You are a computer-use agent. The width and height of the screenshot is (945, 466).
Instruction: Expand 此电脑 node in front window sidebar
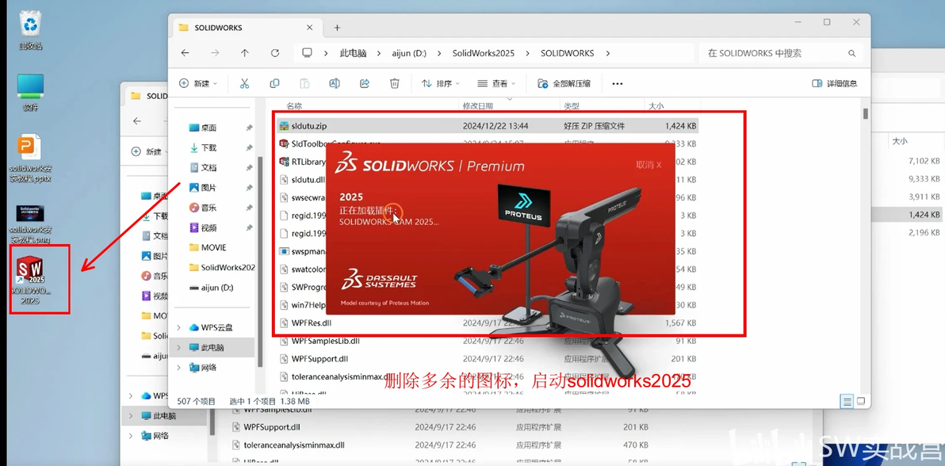(179, 347)
